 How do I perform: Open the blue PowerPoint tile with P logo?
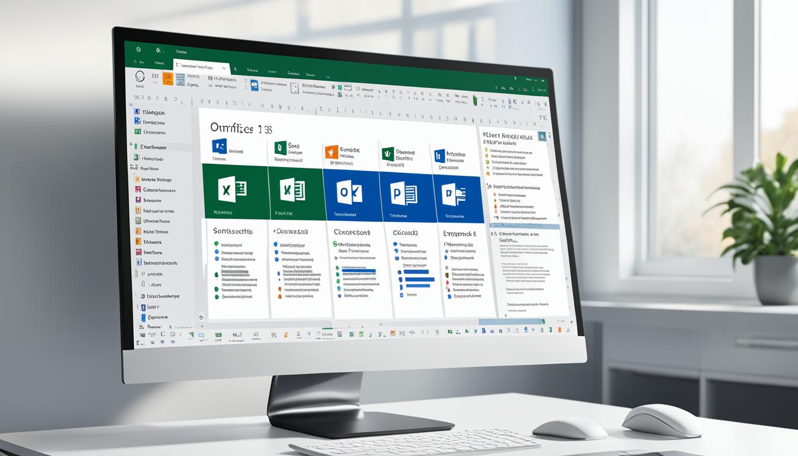[407, 197]
